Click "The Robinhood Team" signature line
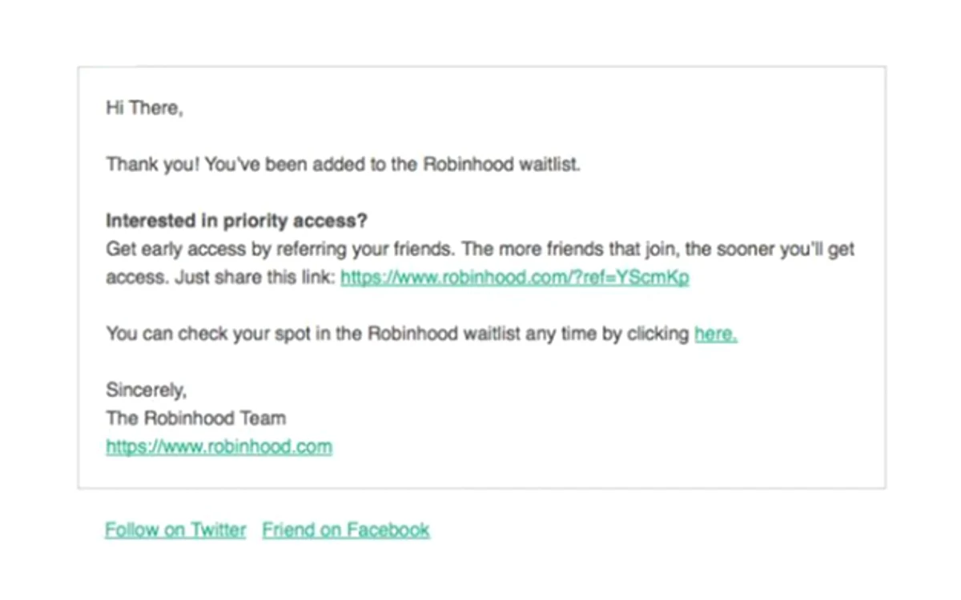 [195, 418]
